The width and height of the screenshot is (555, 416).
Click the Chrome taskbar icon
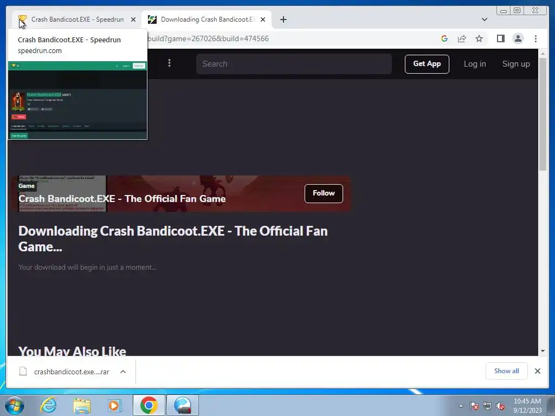[x=149, y=405]
